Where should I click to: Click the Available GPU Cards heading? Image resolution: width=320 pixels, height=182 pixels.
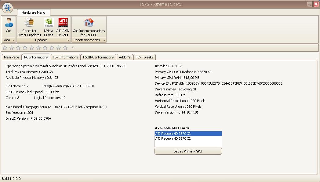click(172, 128)
